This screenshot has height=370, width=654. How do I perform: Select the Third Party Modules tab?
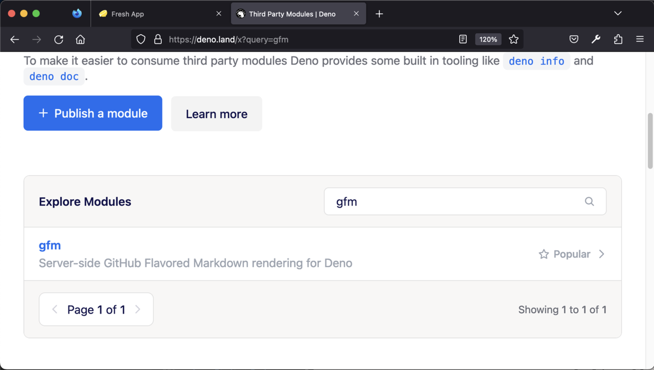(298, 14)
